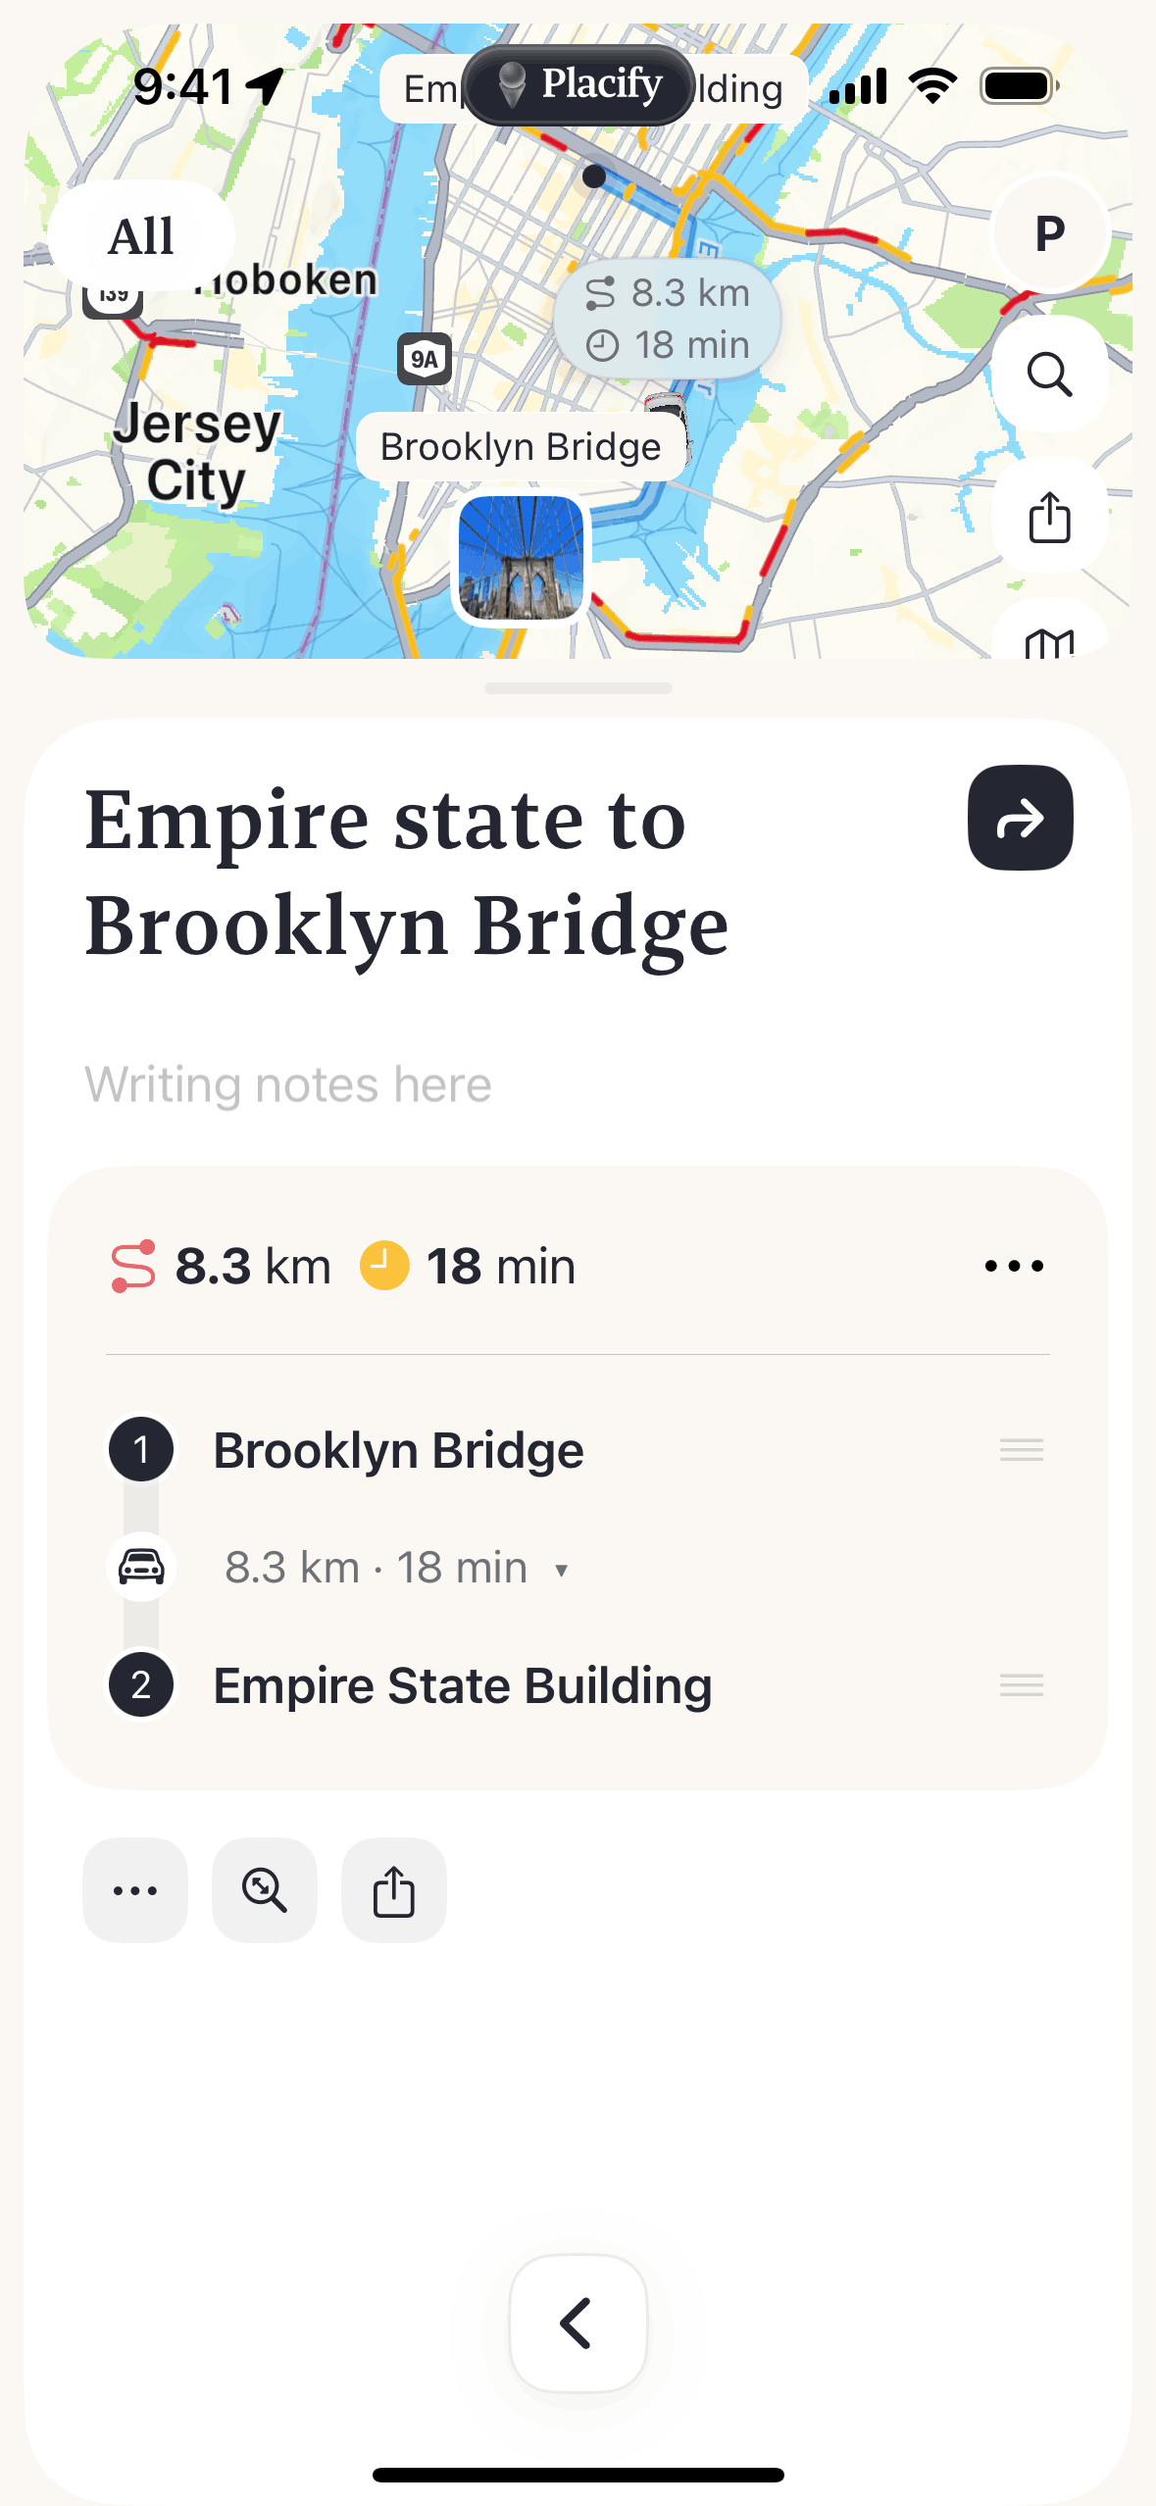The image size is (1156, 2506).
Task: Tap the car travel mode icon
Action: 141,1567
